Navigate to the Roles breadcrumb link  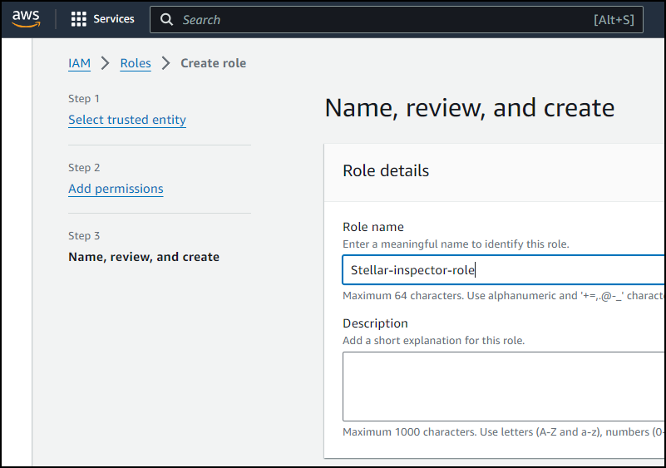click(136, 63)
